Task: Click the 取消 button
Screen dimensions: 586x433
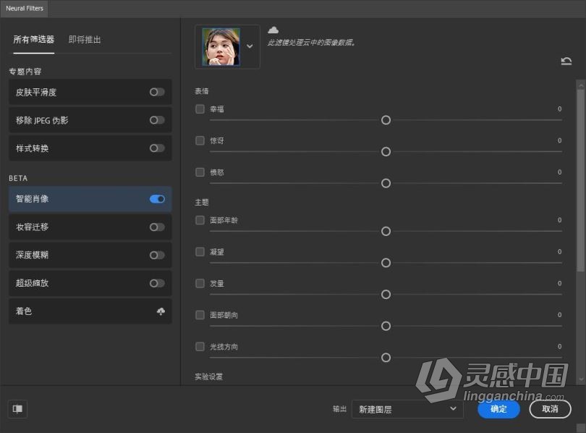Action: [550, 409]
